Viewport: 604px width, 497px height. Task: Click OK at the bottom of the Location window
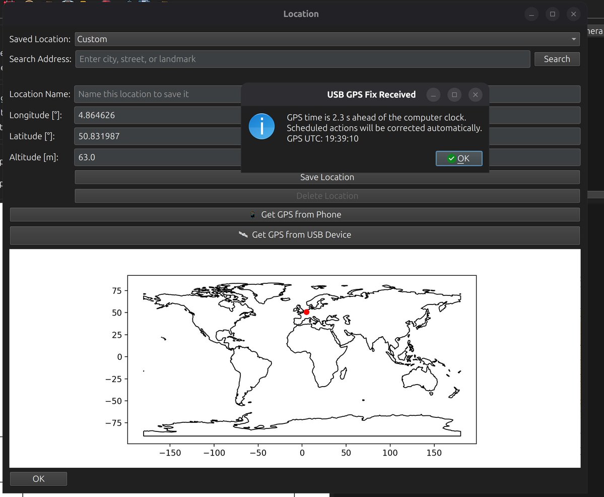[x=38, y=478]
